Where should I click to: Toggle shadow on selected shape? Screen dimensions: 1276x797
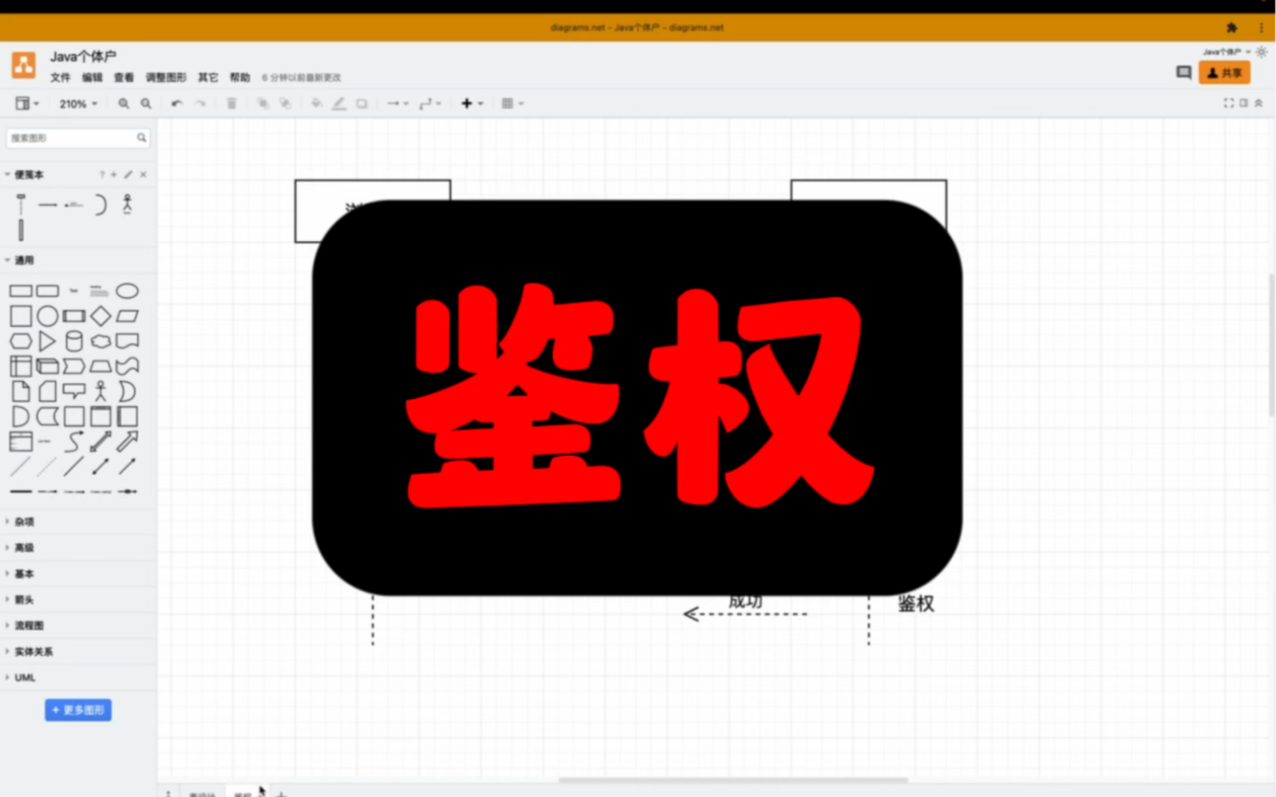(361, 104)
